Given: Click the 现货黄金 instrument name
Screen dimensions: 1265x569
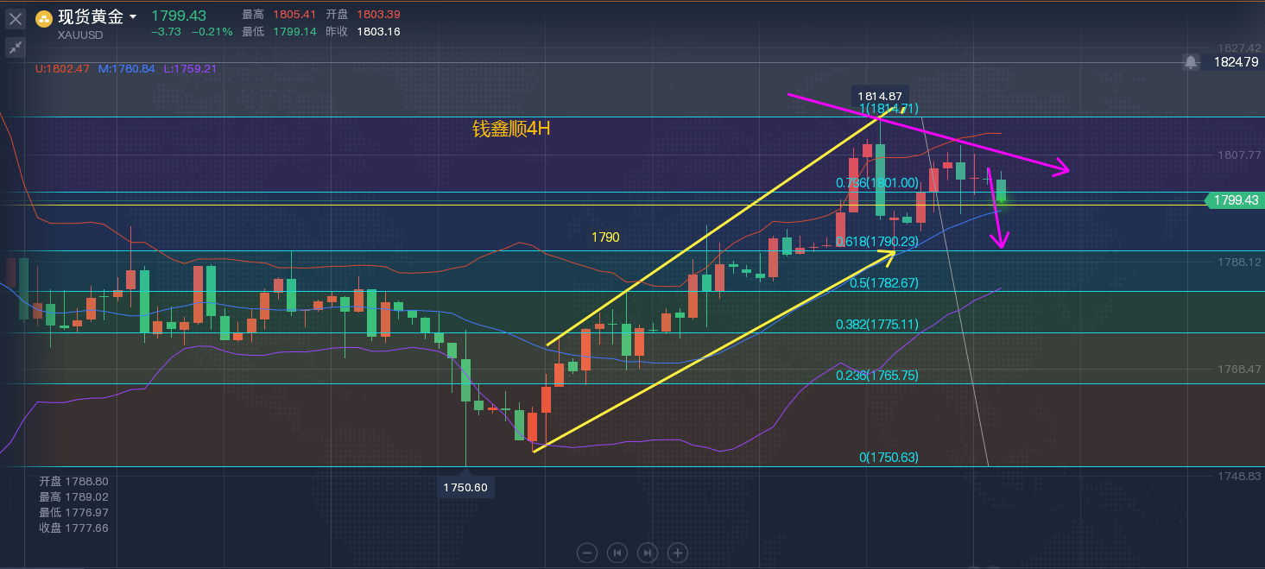Looking at the screenshot, I should click(91, 17).
